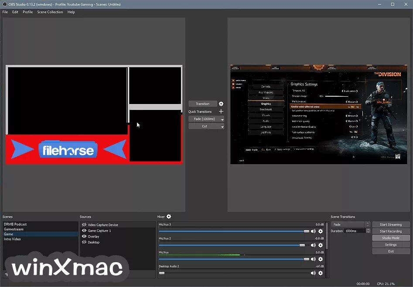Open the Settings button
Image resolution: width=413 pixels, height=287 pixels.
[391, 245]
